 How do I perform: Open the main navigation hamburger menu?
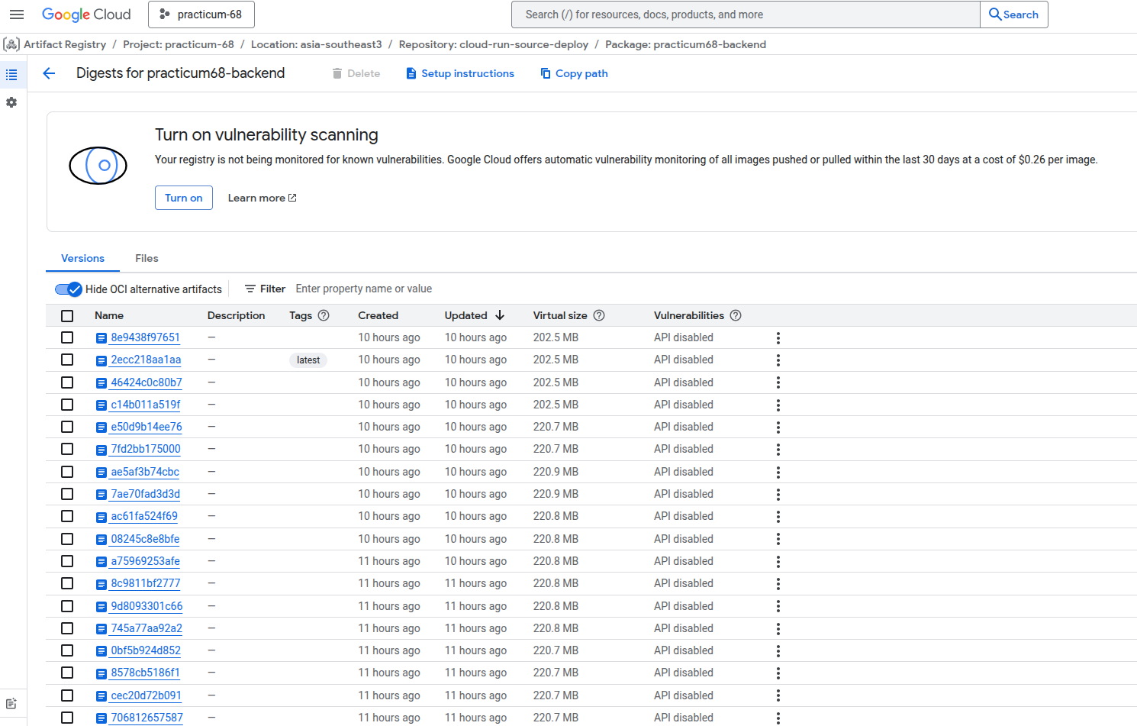[17, 15]
